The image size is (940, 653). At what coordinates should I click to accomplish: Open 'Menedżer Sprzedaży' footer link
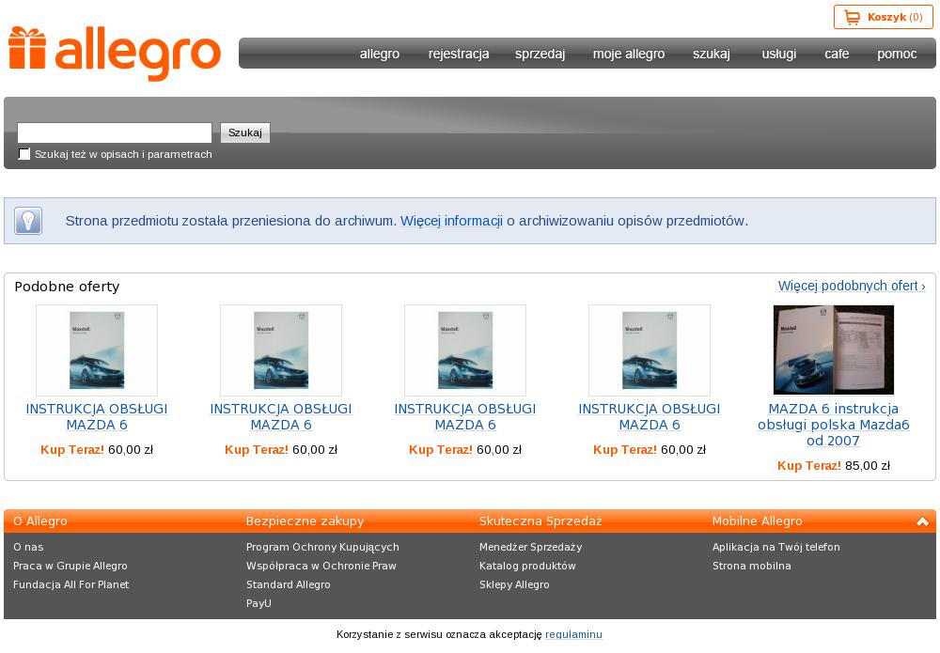coord(530,547)
